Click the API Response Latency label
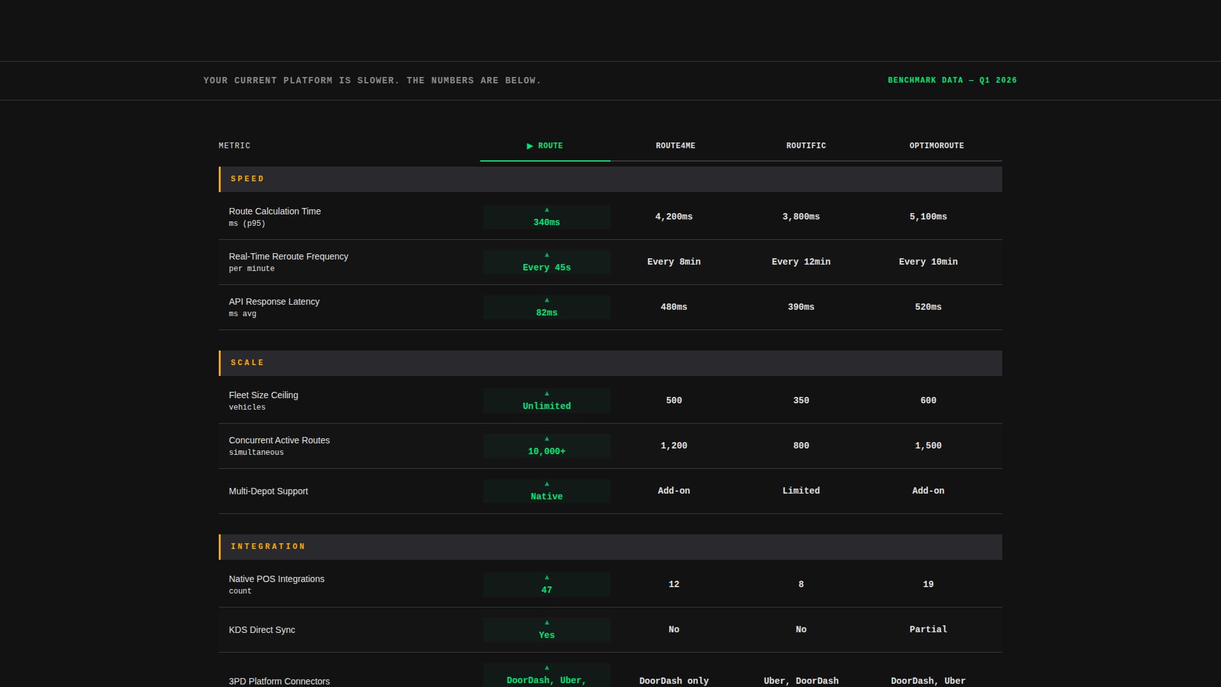 (x=274, y=302)
